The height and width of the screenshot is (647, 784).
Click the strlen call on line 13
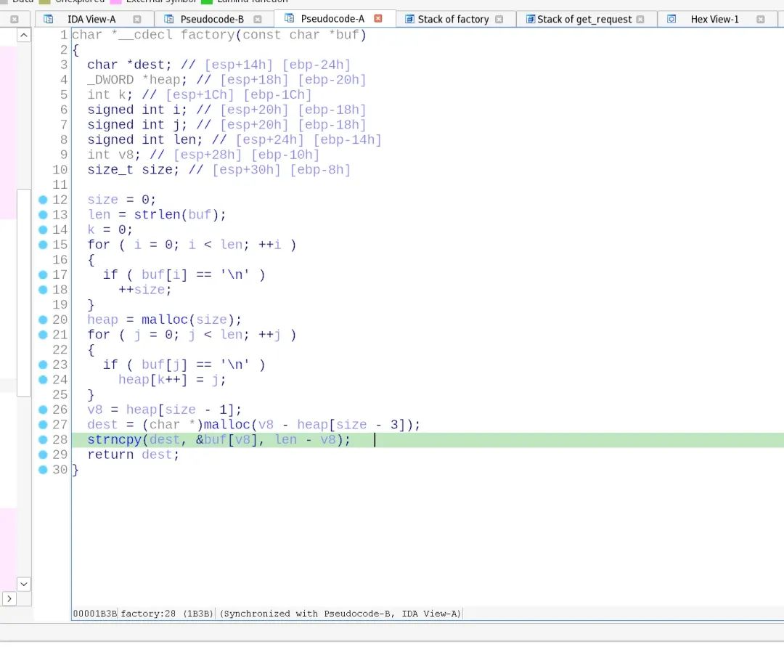click(157, 214)
